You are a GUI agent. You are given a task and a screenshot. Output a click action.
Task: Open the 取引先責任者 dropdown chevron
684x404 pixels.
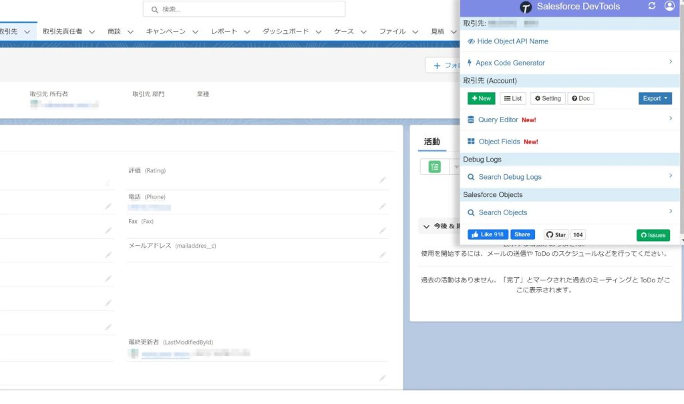tap(92, 32)
